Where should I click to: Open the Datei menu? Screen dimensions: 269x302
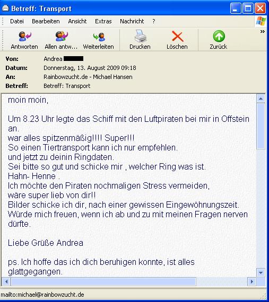click(x=17, y=21)
